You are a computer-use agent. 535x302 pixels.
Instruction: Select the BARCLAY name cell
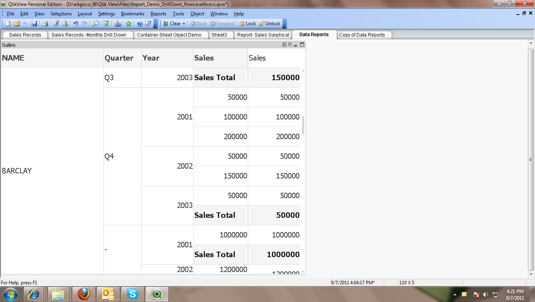52,171
